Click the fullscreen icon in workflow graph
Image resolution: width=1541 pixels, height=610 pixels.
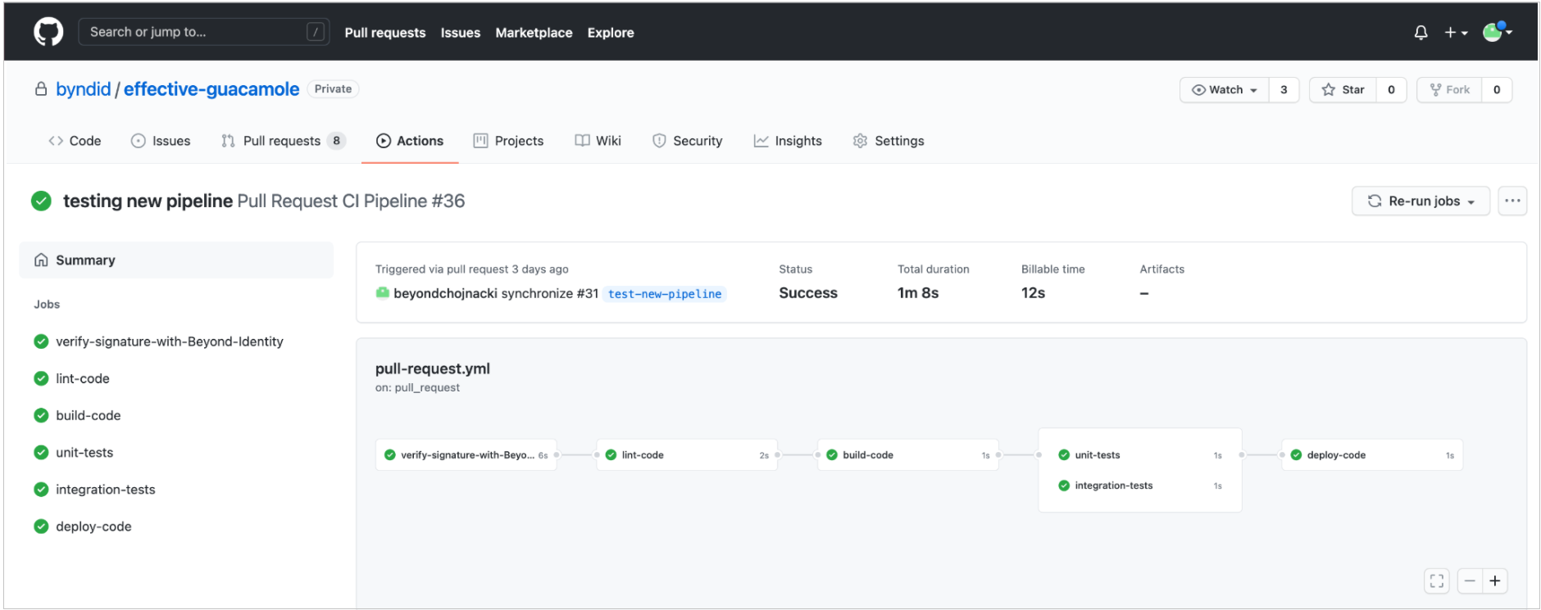click(x=1436, y=581)
